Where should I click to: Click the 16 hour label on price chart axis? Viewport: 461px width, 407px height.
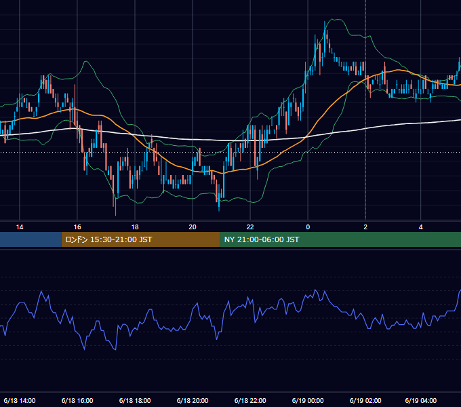coord(77,227)
